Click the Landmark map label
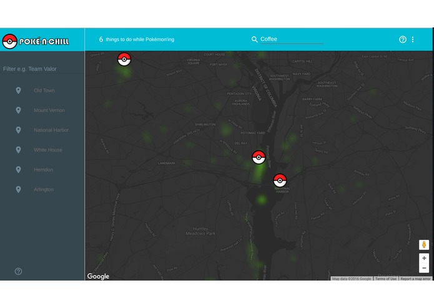This screenshot has height=308, width=434. click(166, 163)
